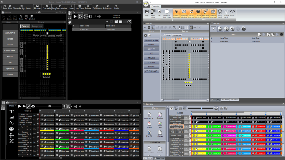This screenshot has height=160, width=285.
Task: Toggle Palette window button in light ribbon
Action: (x=198, y=14)
